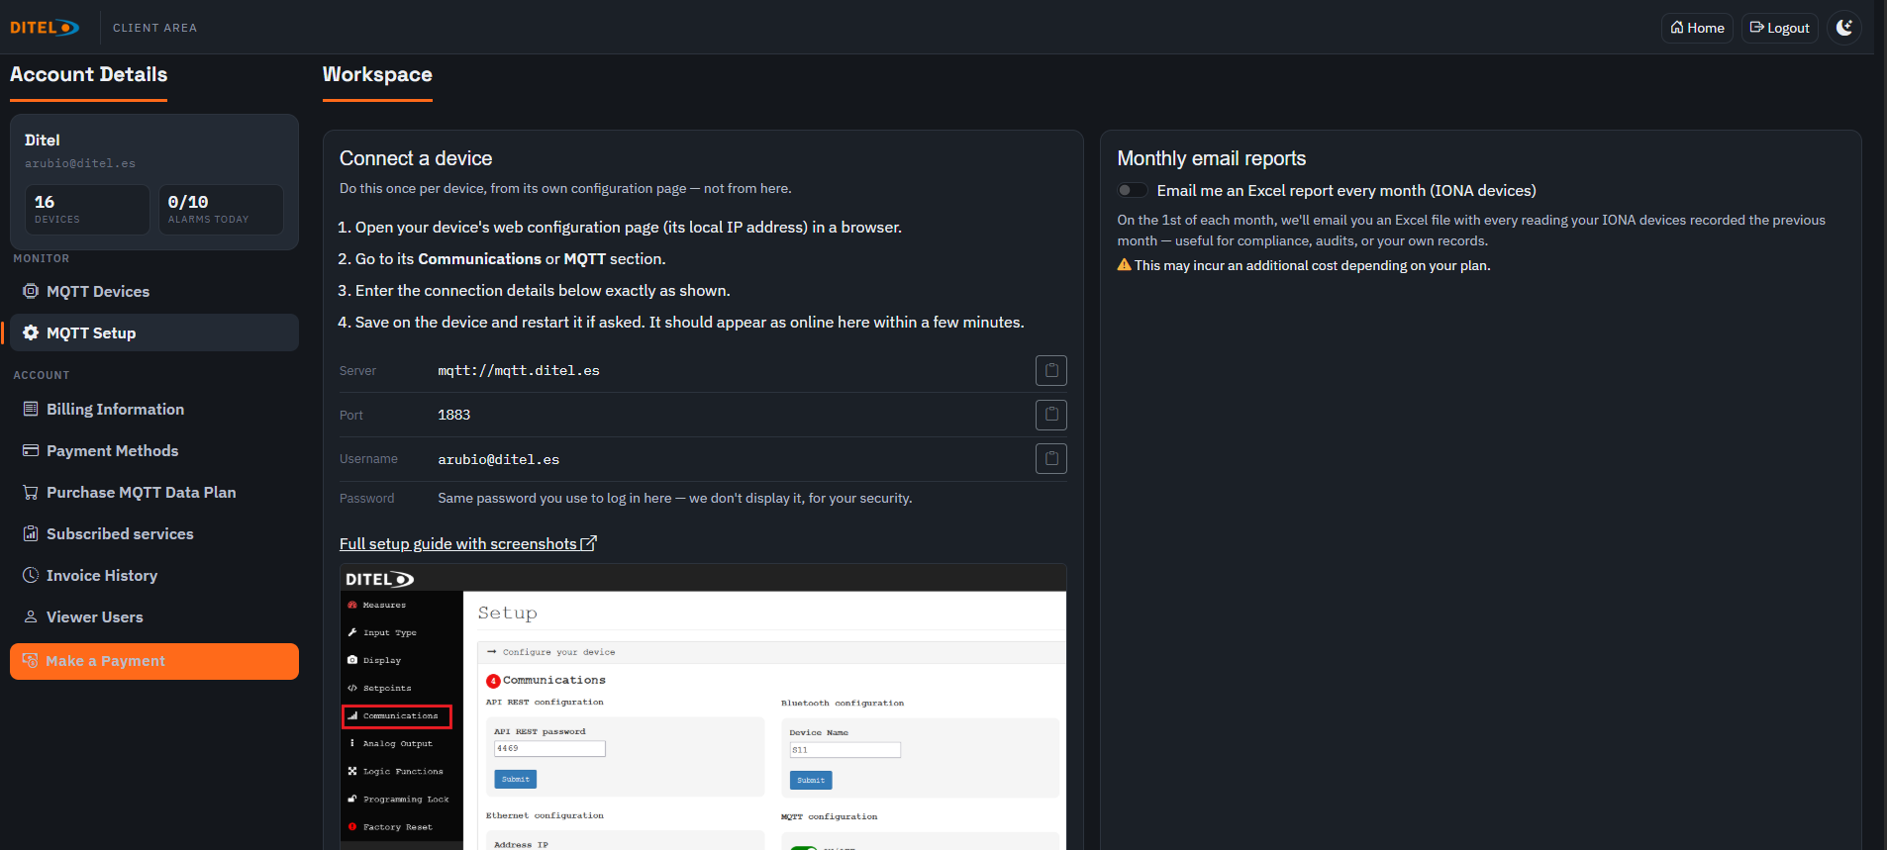
Task: Click the Invoice History clock icon
Action: [x=31, y=575]
